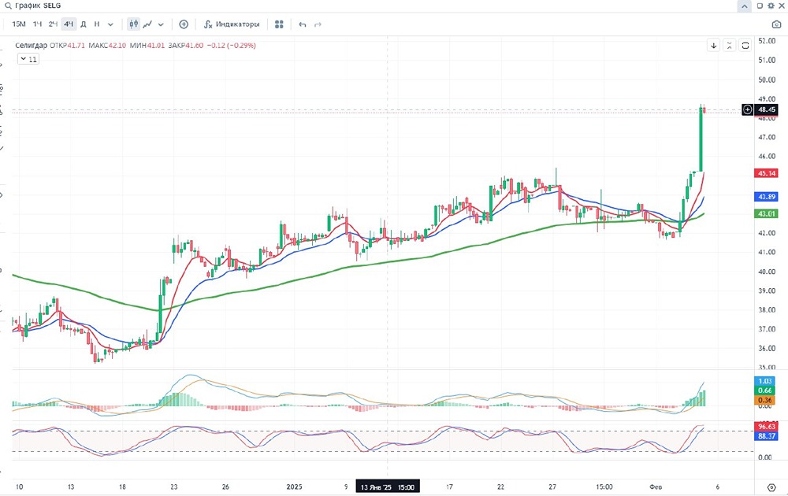Undo the last chart action

click(x=302, y=24)
